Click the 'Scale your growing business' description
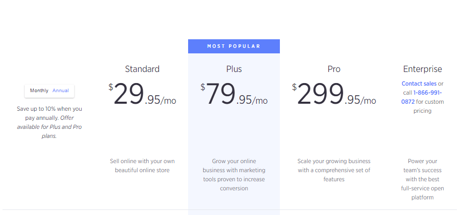The height and width of the screenshot is (215, 469). pyautogui.click(x=334, y=170)
